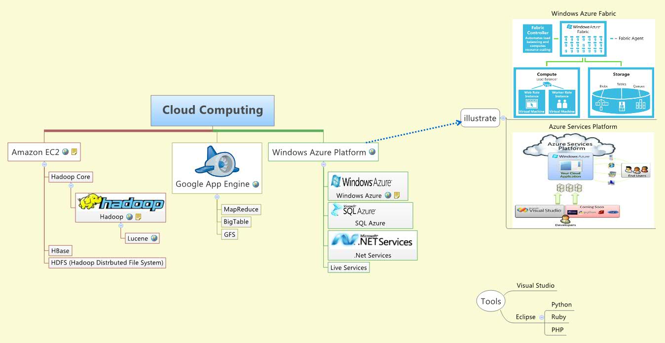The image size is (665, 343).
Task: Click the .NET Services logo
Action: pyautogui.click(x=371, y=241)
